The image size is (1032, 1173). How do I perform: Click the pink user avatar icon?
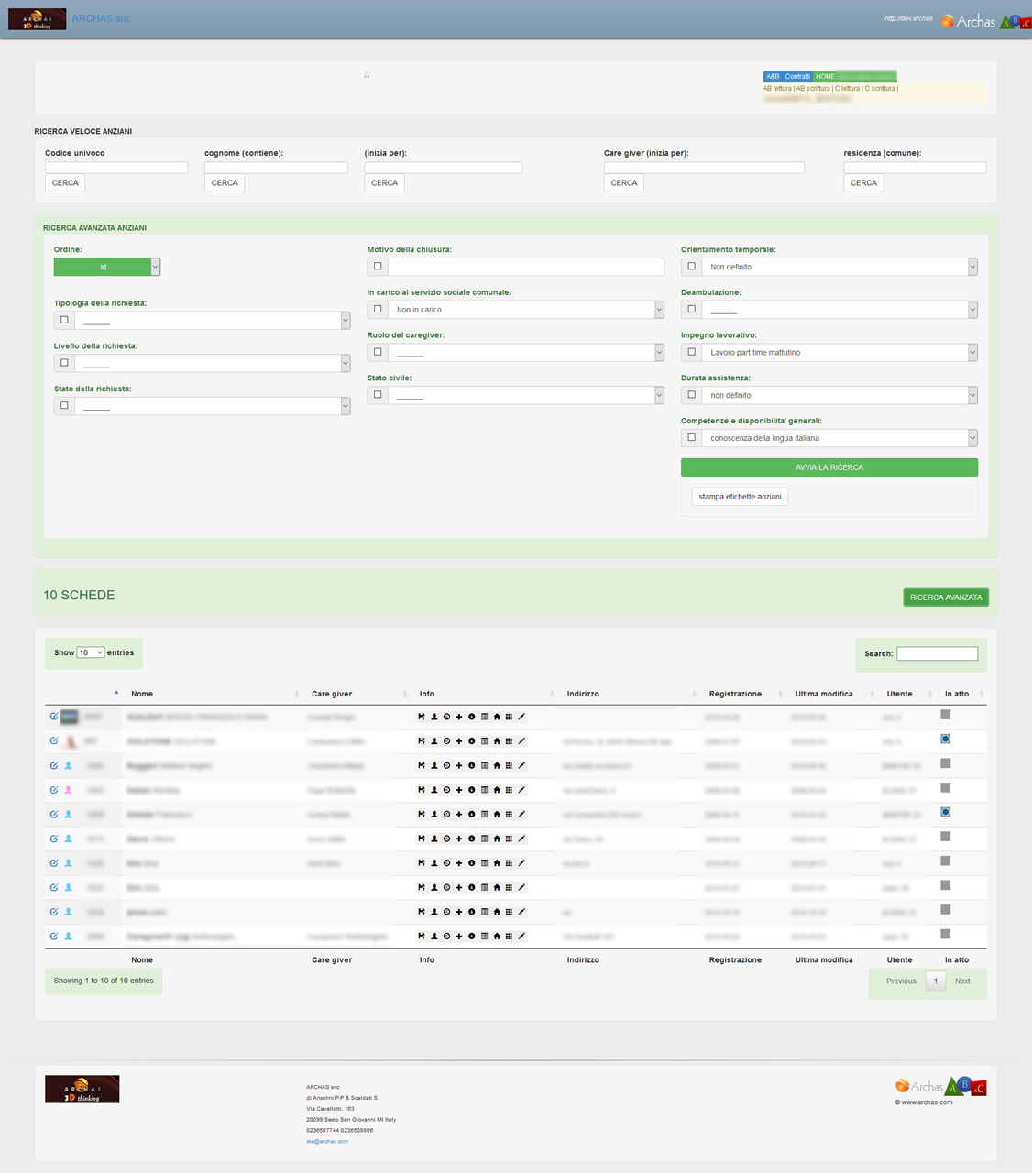tap(68, 790)
